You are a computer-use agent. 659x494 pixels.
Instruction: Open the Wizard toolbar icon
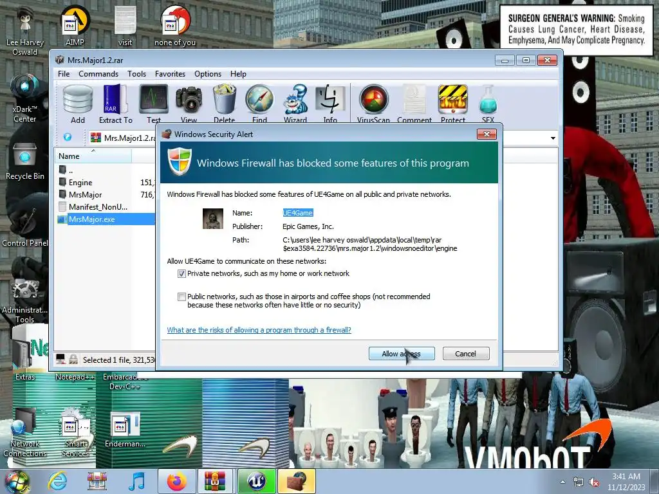point(295,104)
